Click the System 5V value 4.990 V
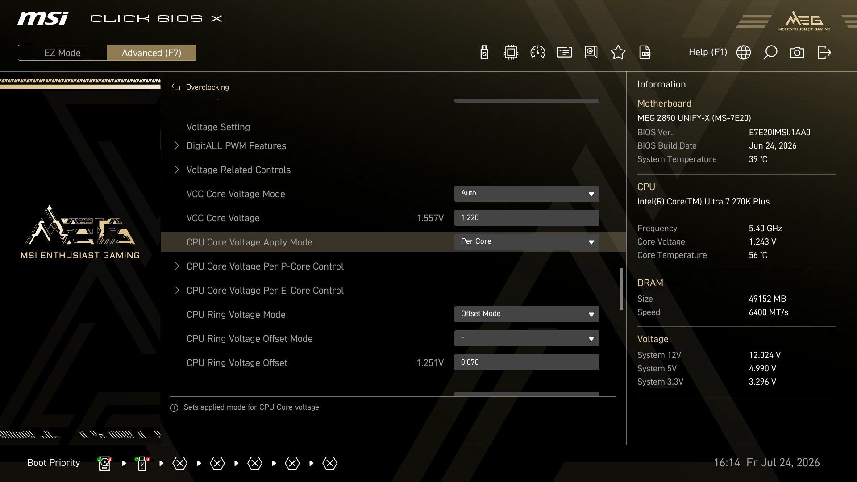857x482 pixels. [762, 369]
